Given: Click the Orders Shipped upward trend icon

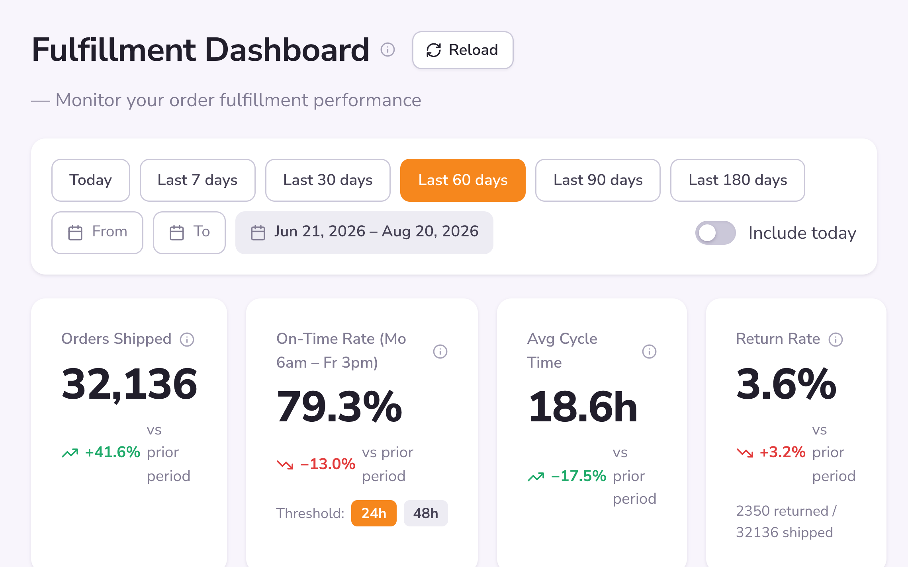Looking at the screenshot, I should point(70,453).
